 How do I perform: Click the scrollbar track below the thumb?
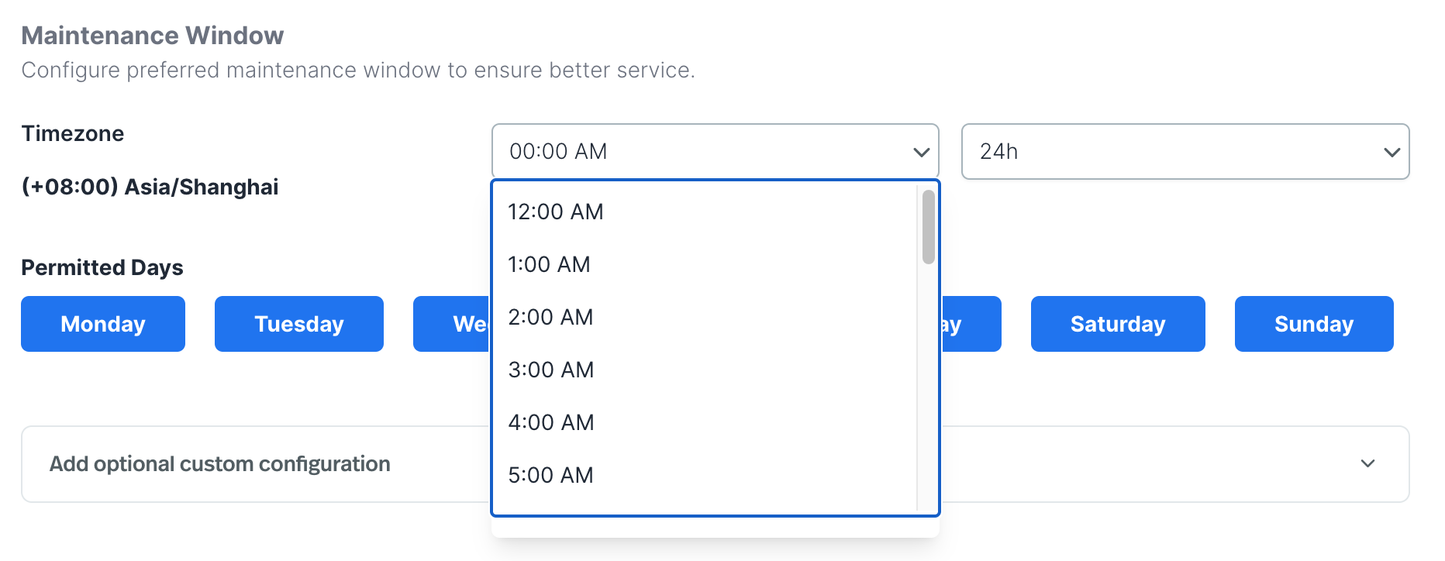[x=928, y=387]
